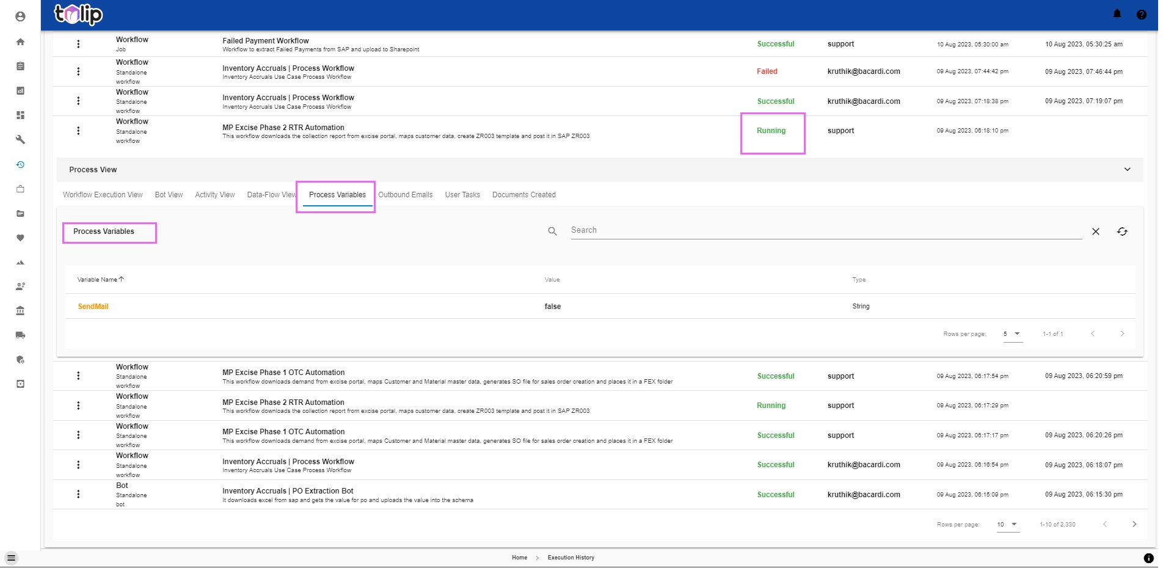Viewport: 1163px width, 568px height.
Task: Click the notifications bell icon
Action: [x=1117, y=14]
